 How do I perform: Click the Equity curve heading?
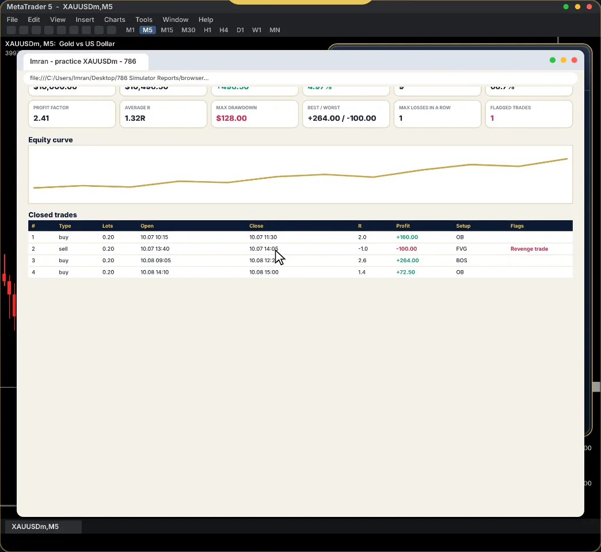point(51,140)
